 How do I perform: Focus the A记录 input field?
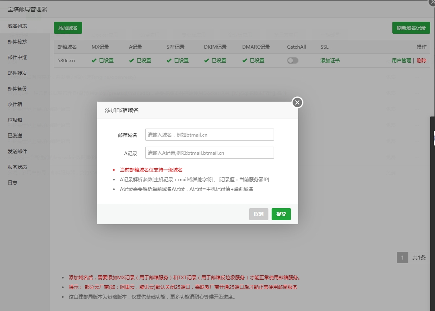(209, 153)
